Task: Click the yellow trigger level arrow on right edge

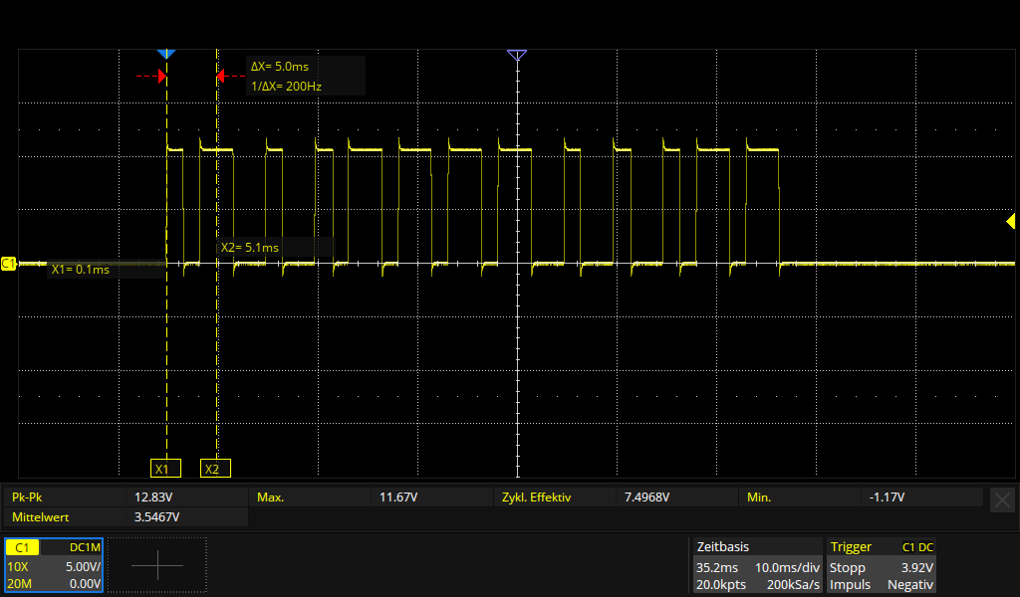Action: (1010, 222)
